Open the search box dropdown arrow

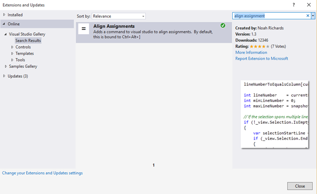313,16
